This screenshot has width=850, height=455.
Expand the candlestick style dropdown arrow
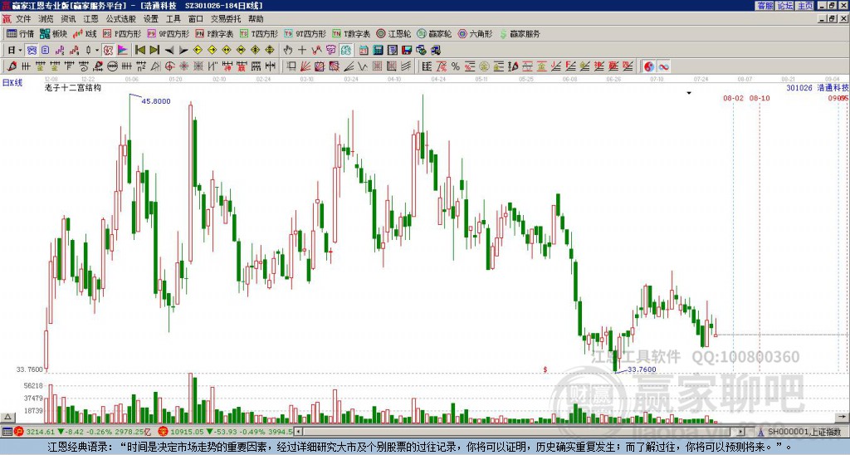click(x=97, y=51)
